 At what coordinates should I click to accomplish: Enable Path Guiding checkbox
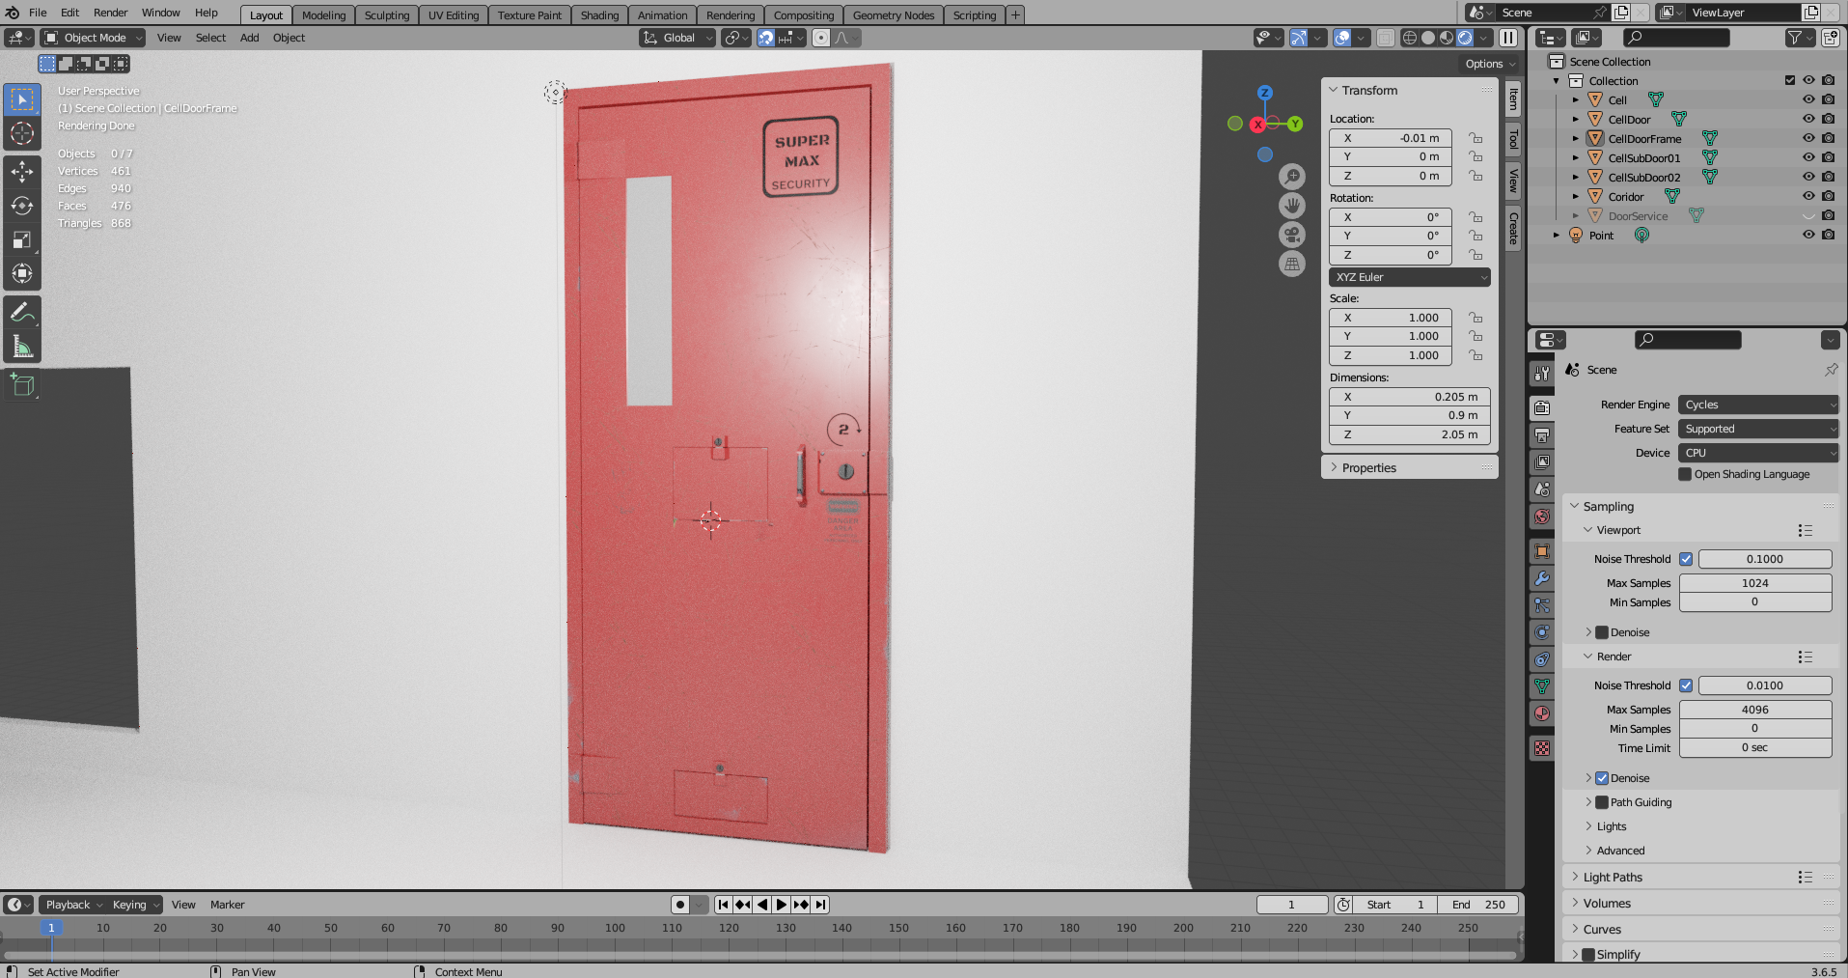pos(1602,802)
